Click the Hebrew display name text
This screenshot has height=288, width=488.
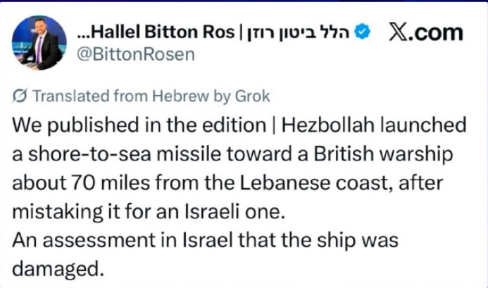pos(301,32)
